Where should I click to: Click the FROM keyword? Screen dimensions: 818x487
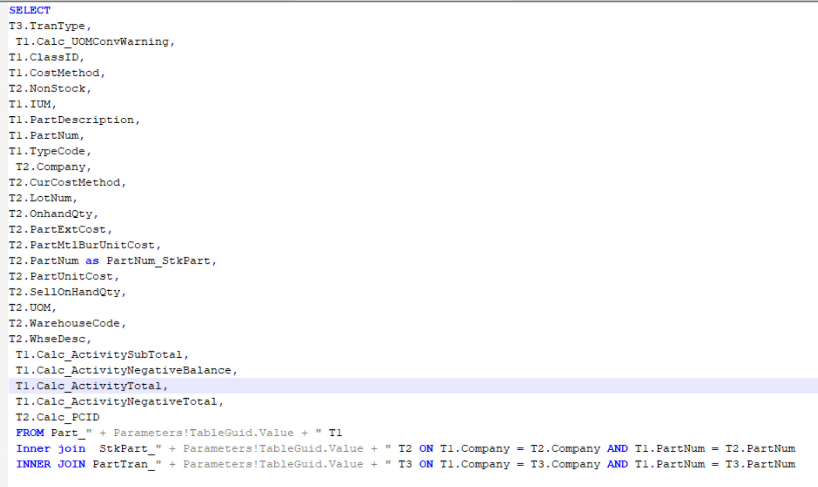[x=30, y=433]
